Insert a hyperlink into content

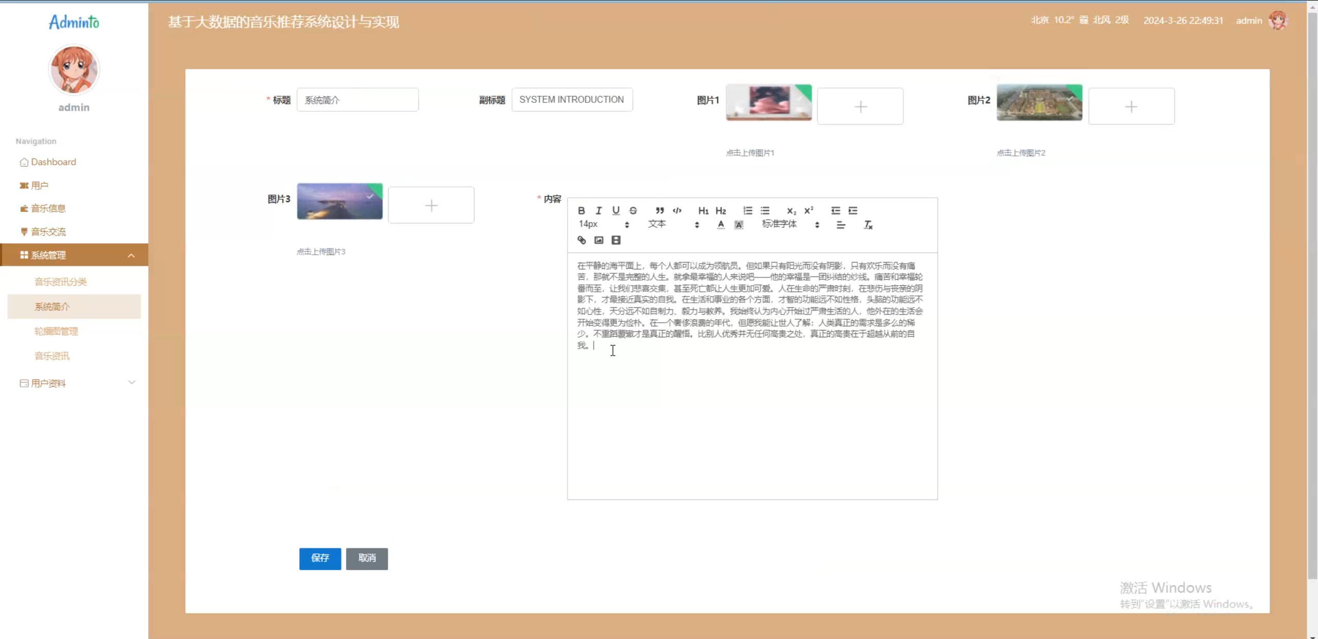(x=581, y=240)
